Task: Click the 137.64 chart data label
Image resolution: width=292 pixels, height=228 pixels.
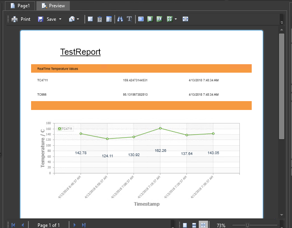Action: click(187, 153)
